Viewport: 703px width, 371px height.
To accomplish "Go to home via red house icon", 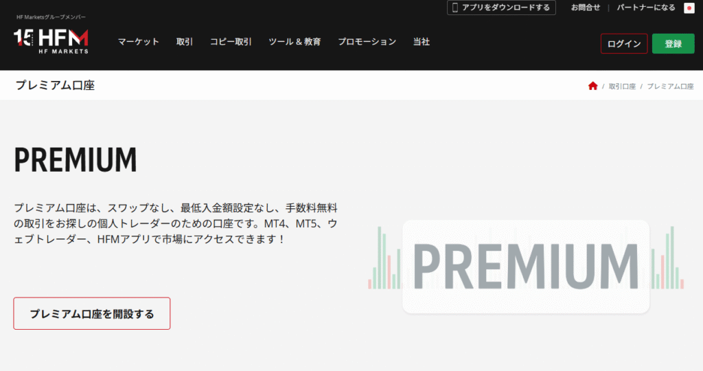I will pos(592,86).
